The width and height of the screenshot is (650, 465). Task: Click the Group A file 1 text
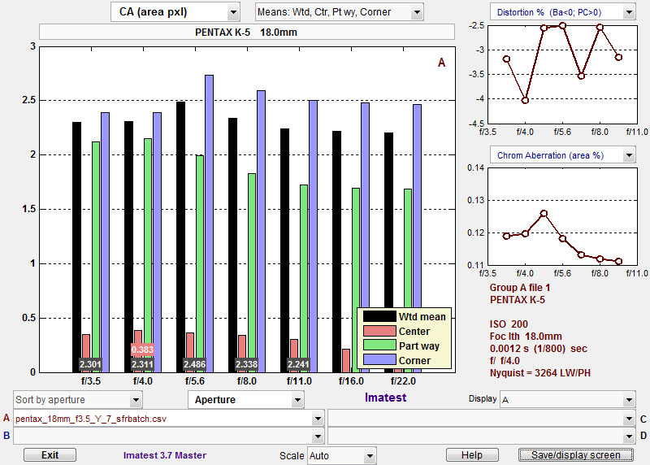[520, 288]
